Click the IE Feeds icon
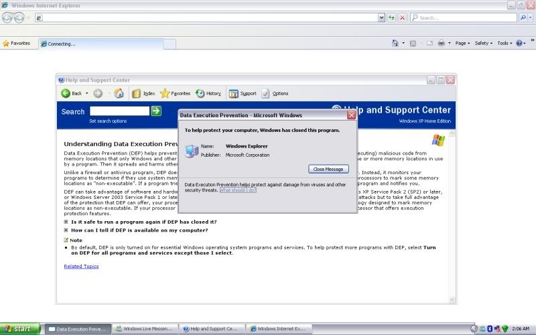Screen dimensions: 536x335 [x=413, y=43]
